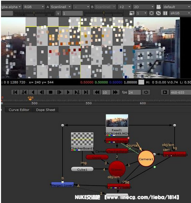This screenshot has height=203, width=191.
Task: Go to previous keyframe
Action: (24, 92)
